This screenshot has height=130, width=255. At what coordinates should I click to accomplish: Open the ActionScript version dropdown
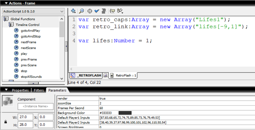33,11
